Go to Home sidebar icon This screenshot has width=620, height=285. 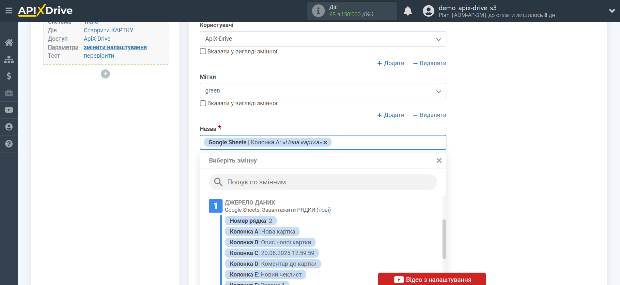[9, 42]
